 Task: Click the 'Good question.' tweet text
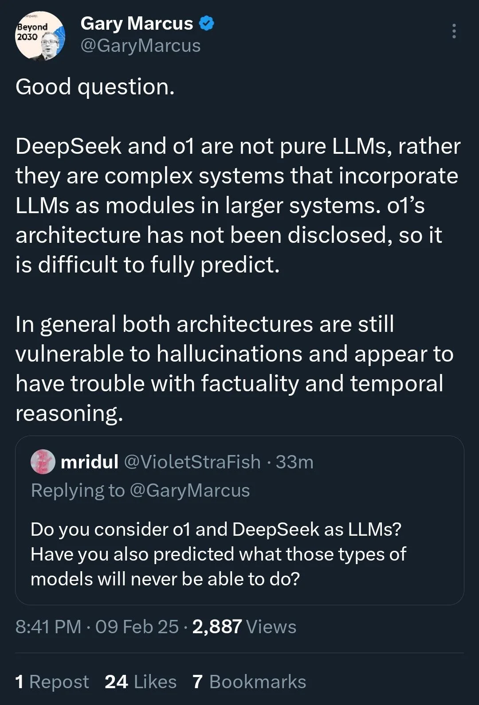coord(95,87)
